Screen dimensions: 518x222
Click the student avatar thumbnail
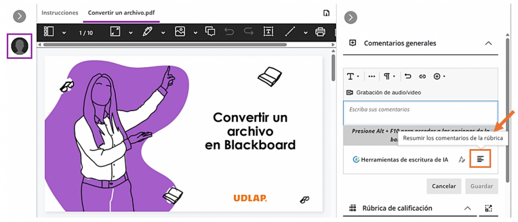click(20, 46)
